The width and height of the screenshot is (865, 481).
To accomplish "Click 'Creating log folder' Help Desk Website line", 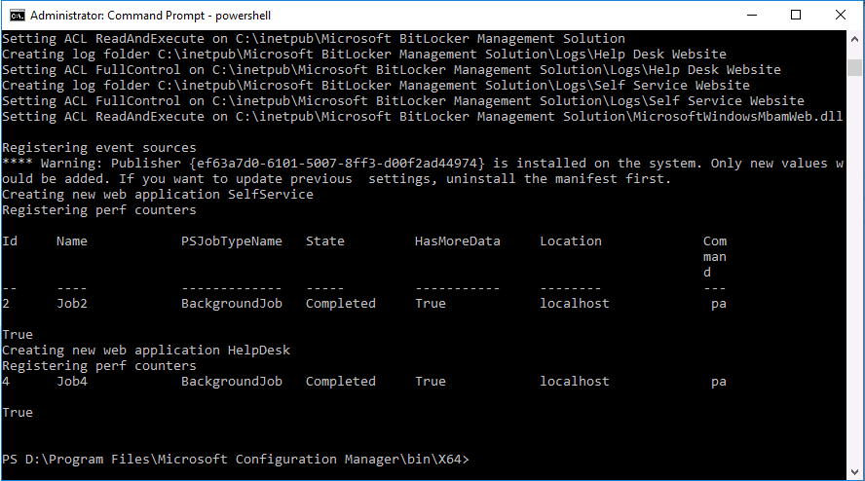I will click(x=364, y=55).
